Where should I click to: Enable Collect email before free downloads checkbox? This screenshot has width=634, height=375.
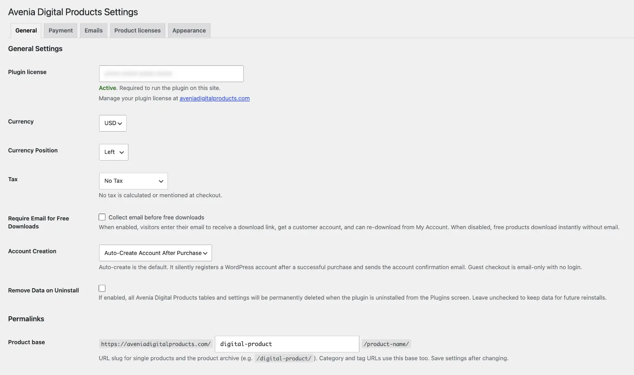(102, 217)
